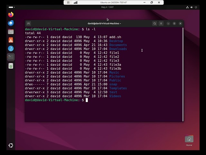Viewport: 206px width, 155px height.
Task: Minimize the Ubuntu on 24200H VM window
Action: [x=145, y=3]
